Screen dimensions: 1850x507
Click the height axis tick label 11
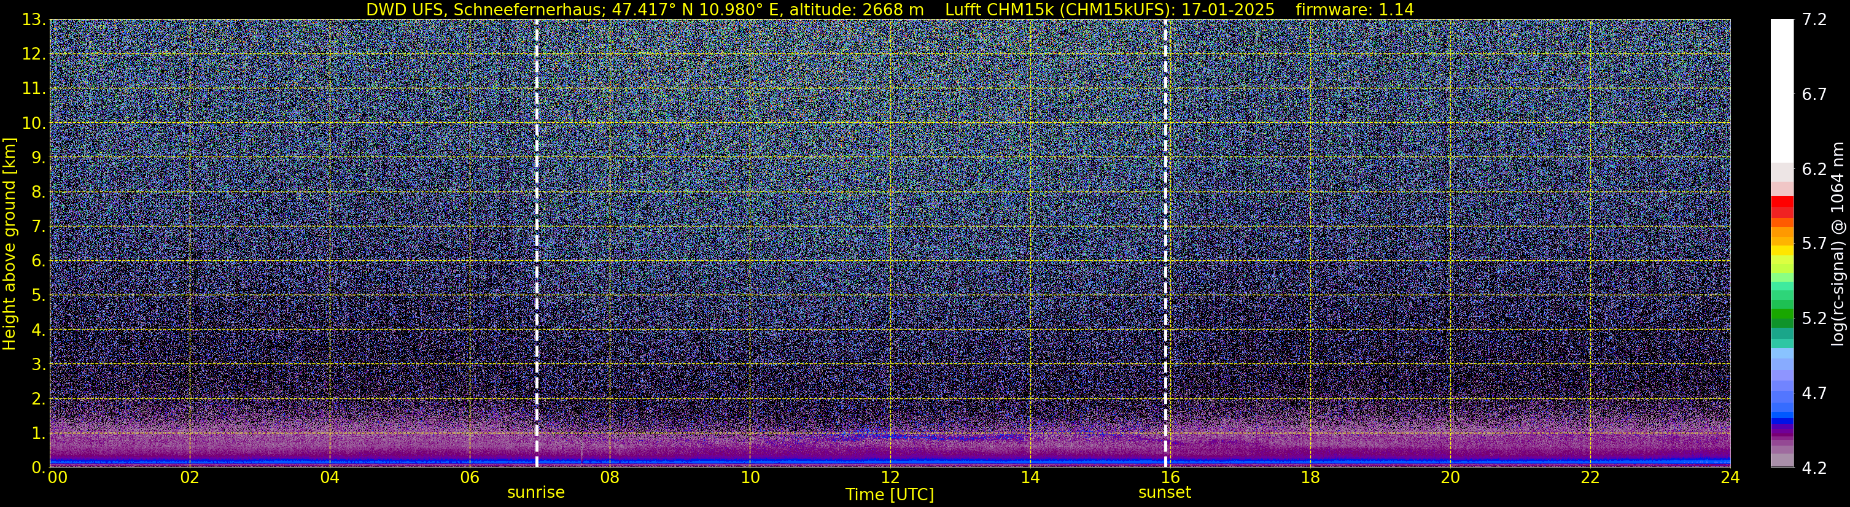[x=34, y=89]
